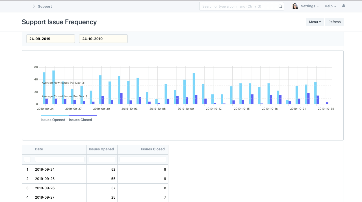Screen dimensions: 362x202
Task: Focus the end date field 24-10-2019
Action: [103, 39]
